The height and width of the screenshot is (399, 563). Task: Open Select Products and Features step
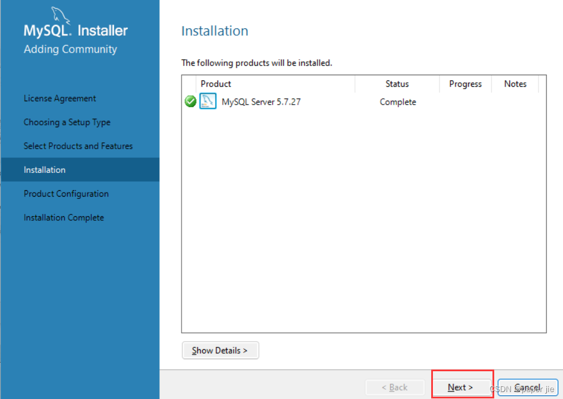pos(78,146)
